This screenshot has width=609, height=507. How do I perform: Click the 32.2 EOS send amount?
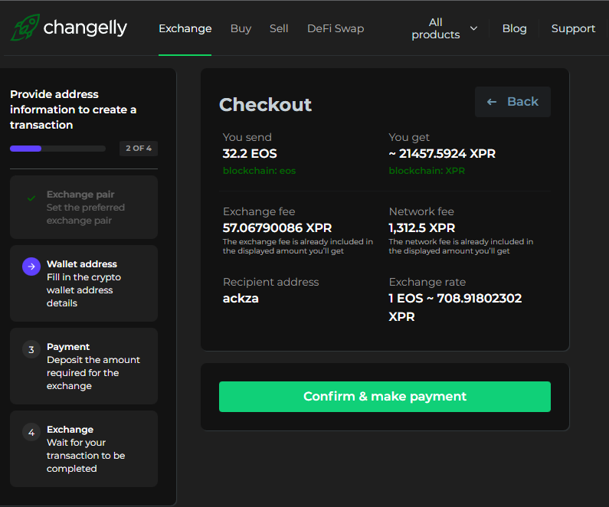click(250, 153)
